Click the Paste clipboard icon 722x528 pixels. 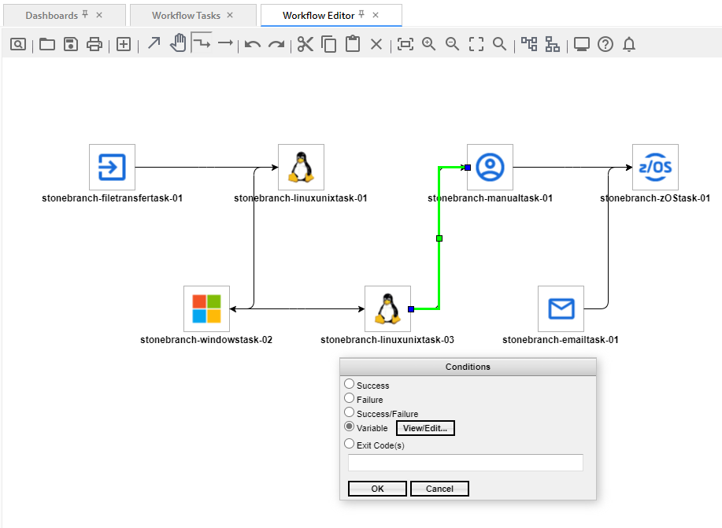click(353, 44)
